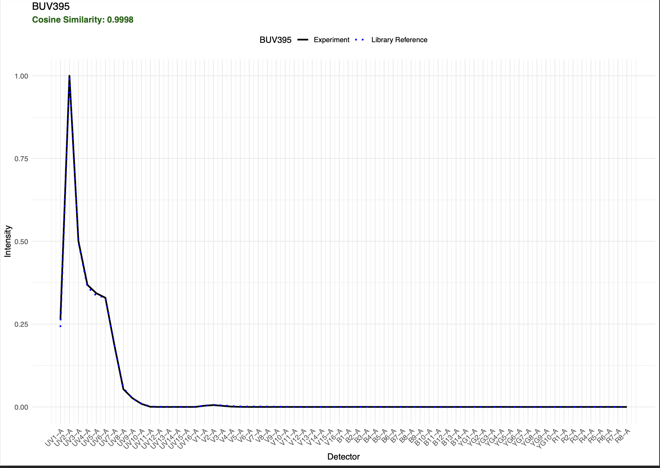The width and height of the screenshot is (660, 468).
Task: Click the Library Reference dotted swatch
Action: point(359,40)
